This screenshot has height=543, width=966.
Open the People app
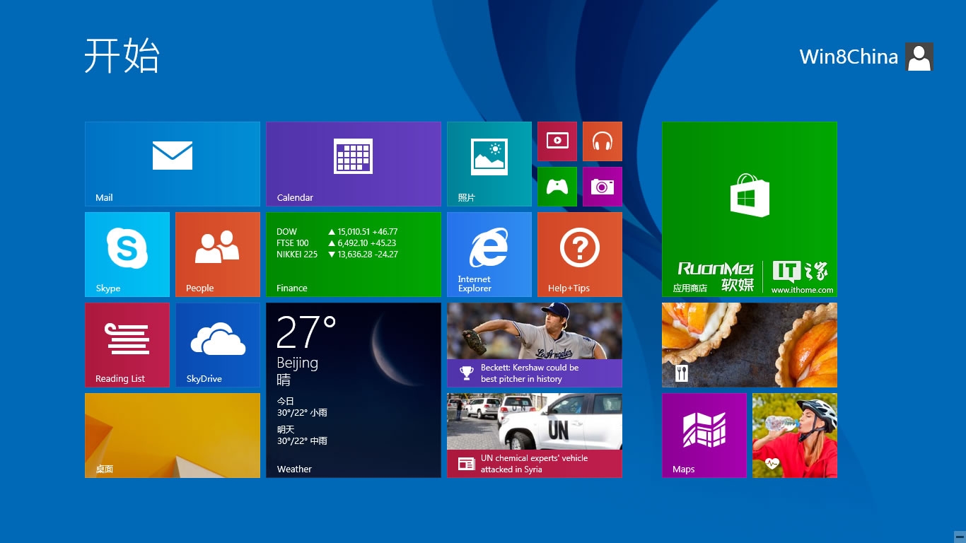click(x=217, y=254)
